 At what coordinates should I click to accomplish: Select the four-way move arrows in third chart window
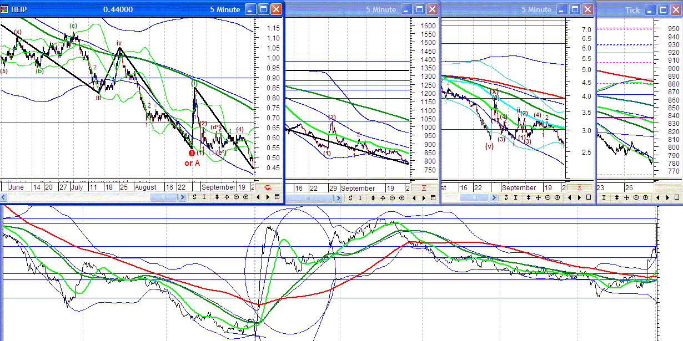(x=538, y=197)
